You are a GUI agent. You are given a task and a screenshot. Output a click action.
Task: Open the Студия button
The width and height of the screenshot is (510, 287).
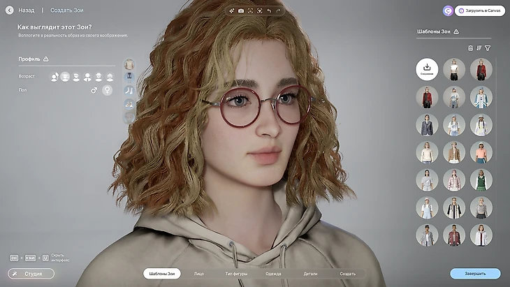coord(31,274)
